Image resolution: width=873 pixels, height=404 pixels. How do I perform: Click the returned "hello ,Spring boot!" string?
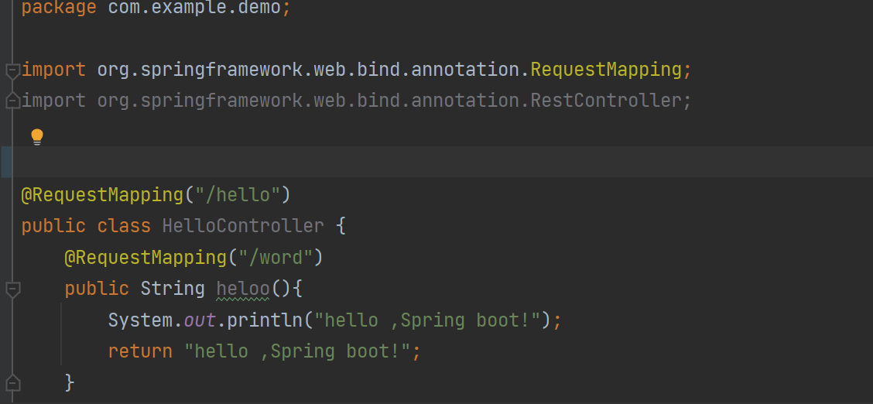[297, 351]
